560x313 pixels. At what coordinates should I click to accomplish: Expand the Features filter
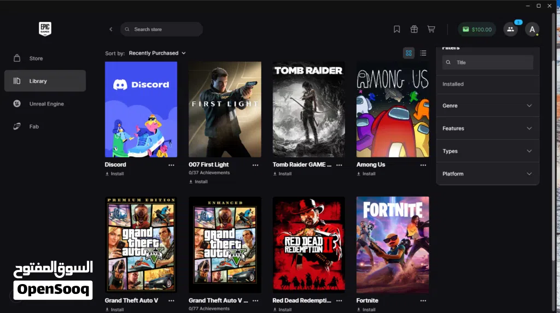click(x=487, y=128)
